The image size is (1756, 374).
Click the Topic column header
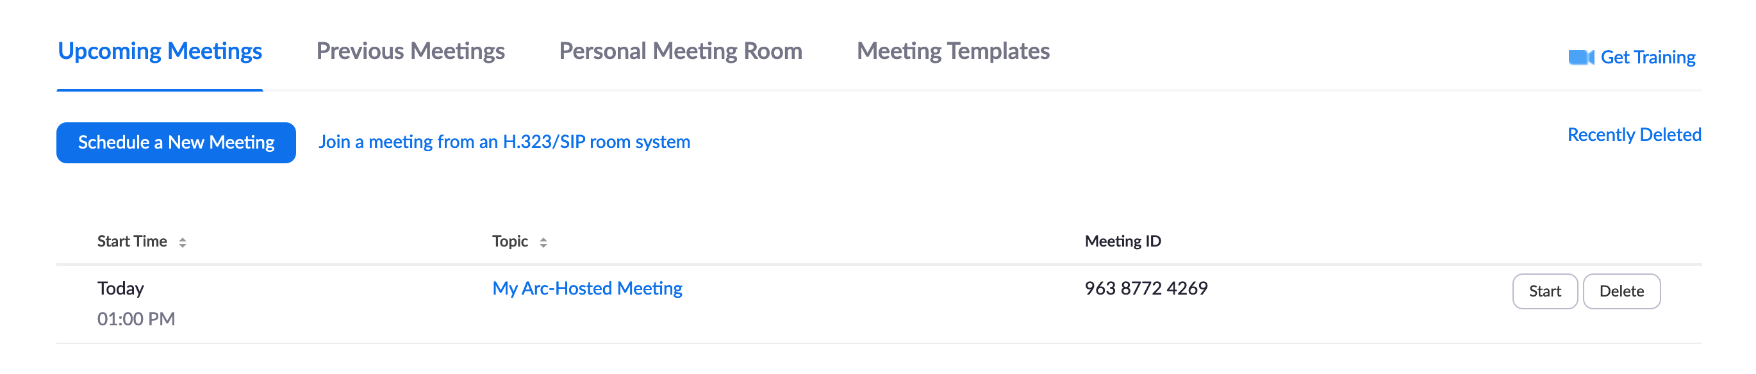pos(510,241)
